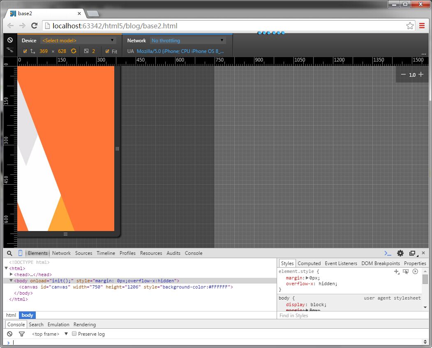
Task: Reload the page in browser
Action: point(35,26)
